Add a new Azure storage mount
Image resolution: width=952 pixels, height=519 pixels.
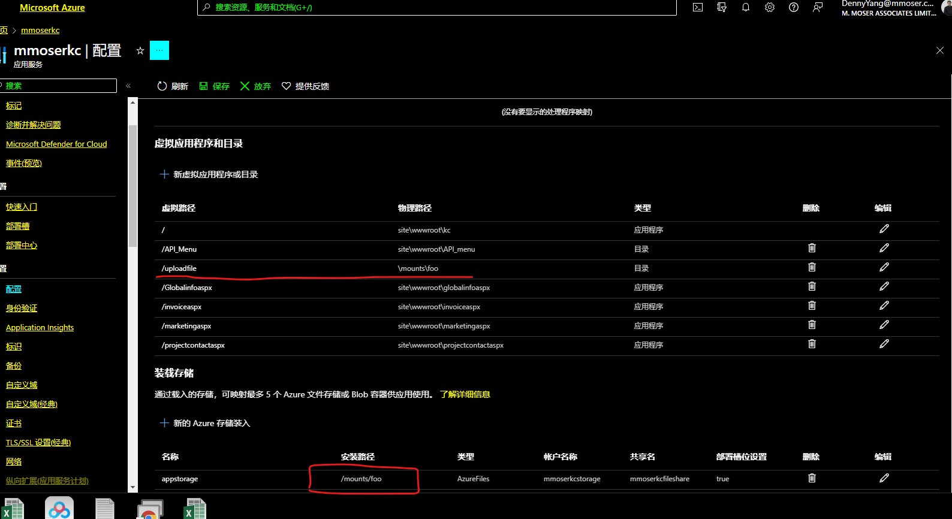point(205,423)
